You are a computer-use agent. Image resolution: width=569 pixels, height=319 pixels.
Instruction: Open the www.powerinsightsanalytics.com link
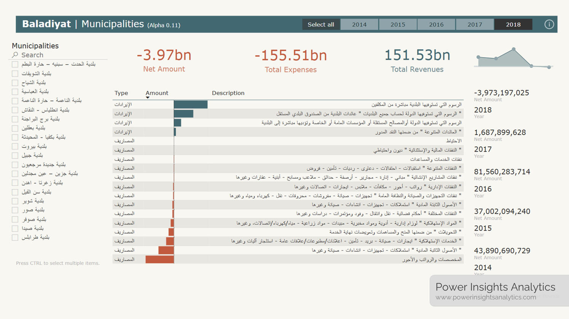486,297
